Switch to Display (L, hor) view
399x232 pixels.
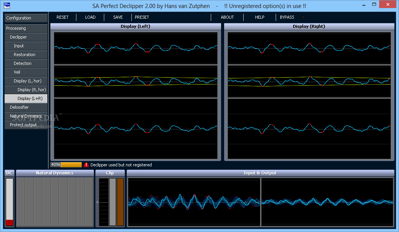[x=26, y=81]
